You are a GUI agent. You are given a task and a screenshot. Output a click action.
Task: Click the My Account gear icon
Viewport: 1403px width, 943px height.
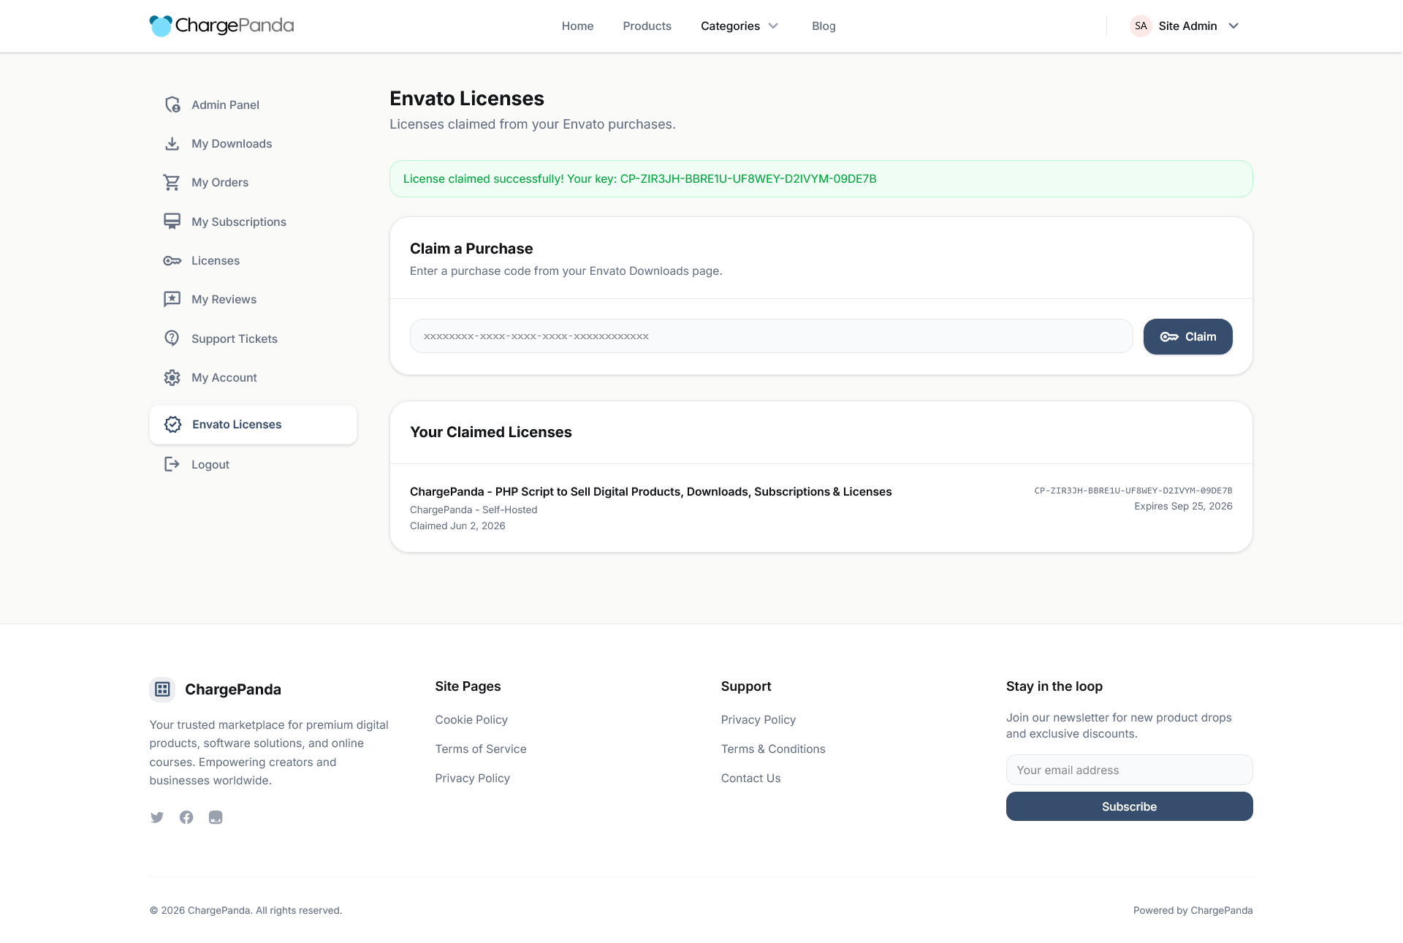coord(172,377)
